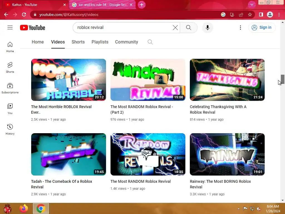
Task: Reload the page
Action: [24, 14]
